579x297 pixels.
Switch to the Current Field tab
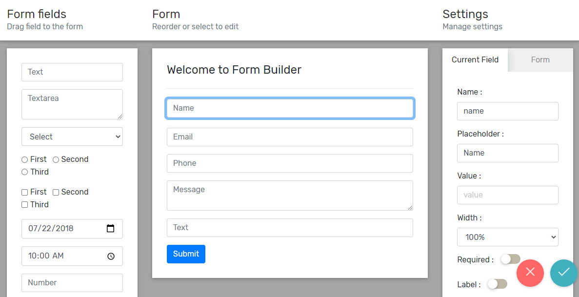click(475, 59)
